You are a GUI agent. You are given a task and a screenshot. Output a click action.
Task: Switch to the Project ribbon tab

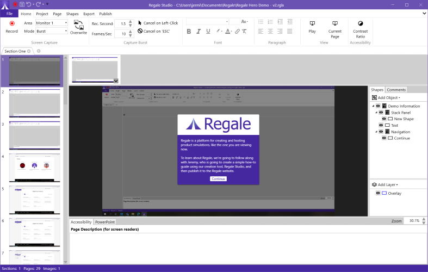point(42,14)
